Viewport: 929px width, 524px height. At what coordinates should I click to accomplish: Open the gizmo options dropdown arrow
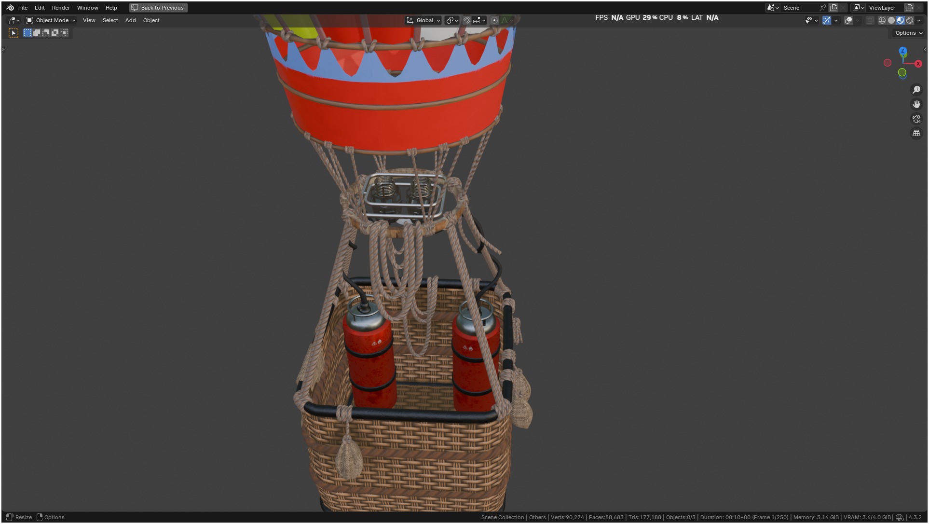[x=836, y=20]
